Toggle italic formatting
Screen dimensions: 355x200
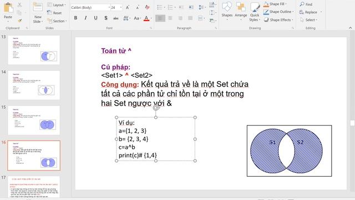coord(85,18)
